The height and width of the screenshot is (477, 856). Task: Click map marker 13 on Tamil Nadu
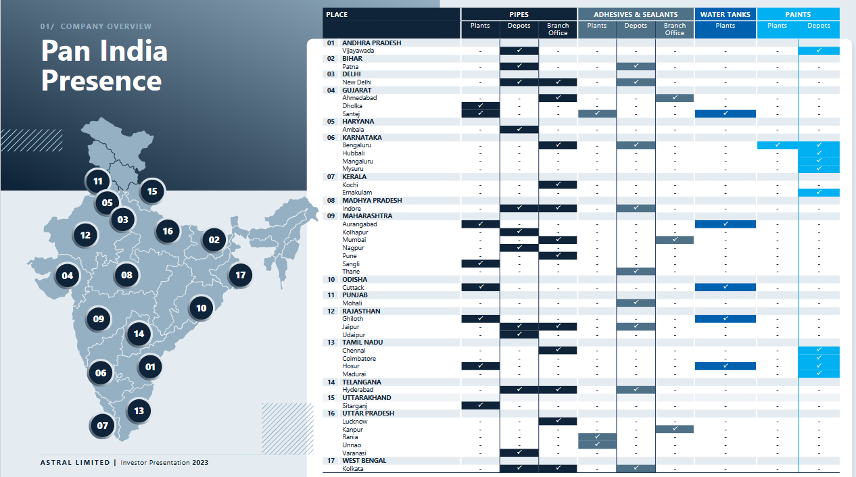[139, 411]
